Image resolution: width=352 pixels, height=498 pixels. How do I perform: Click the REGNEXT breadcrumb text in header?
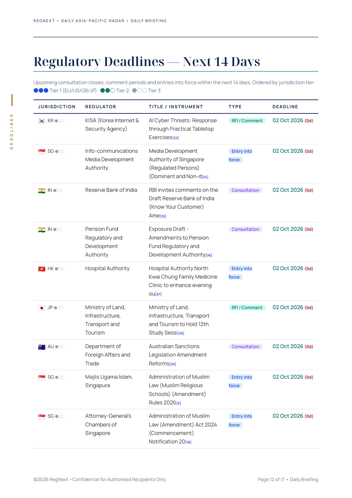click(x=44, y=21)
